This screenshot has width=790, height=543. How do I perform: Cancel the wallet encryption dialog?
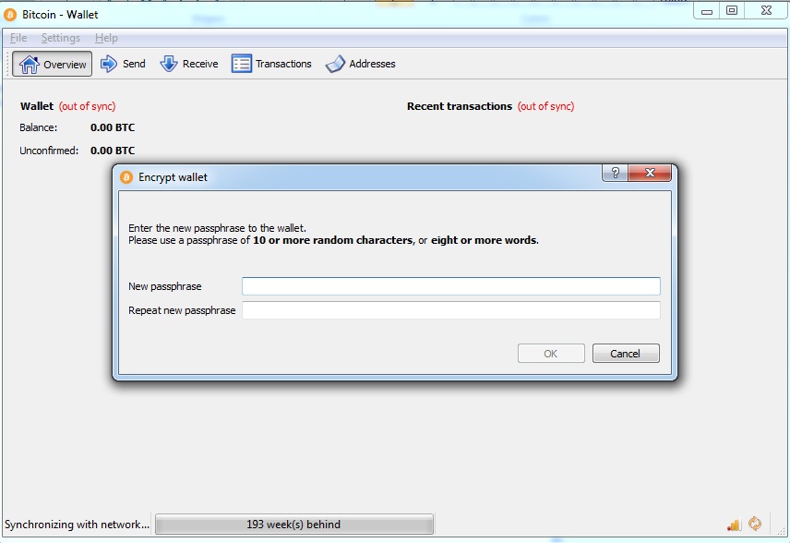point(626,354)
